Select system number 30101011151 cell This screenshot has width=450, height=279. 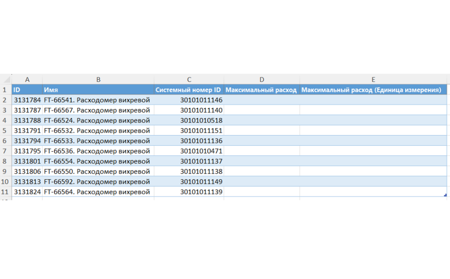click(x=189, y=131)
